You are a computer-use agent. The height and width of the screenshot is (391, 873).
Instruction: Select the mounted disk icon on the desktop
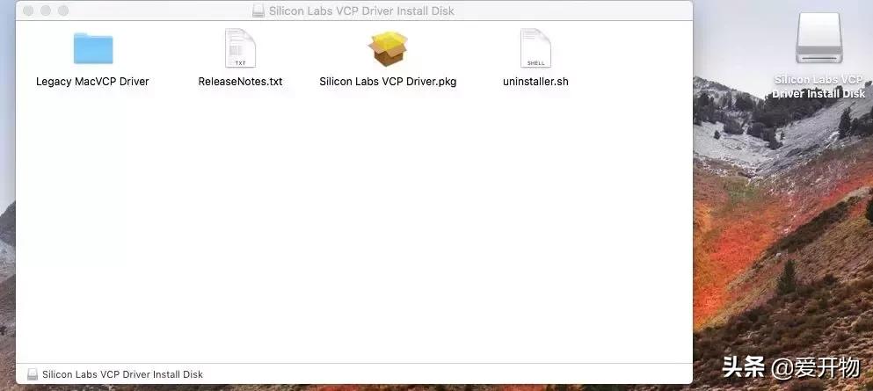pos(818,38)
